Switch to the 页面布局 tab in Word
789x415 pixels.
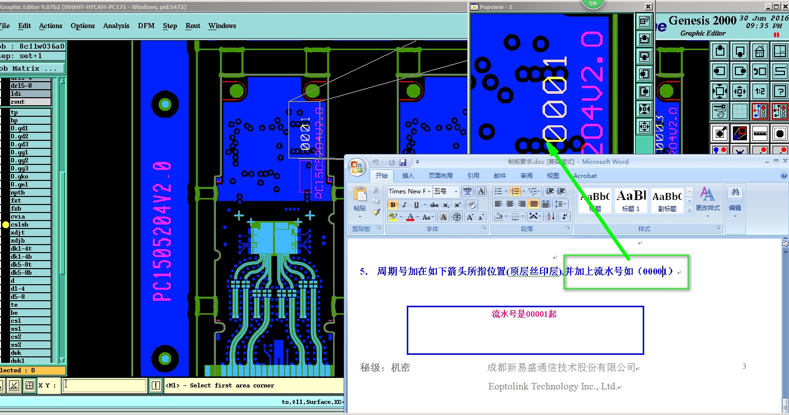(x=441, y=176)
